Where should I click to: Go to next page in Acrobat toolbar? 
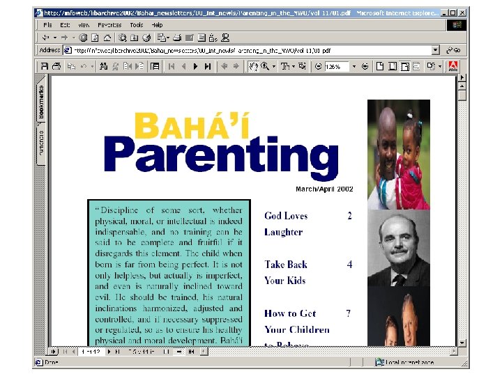[195, 66]
